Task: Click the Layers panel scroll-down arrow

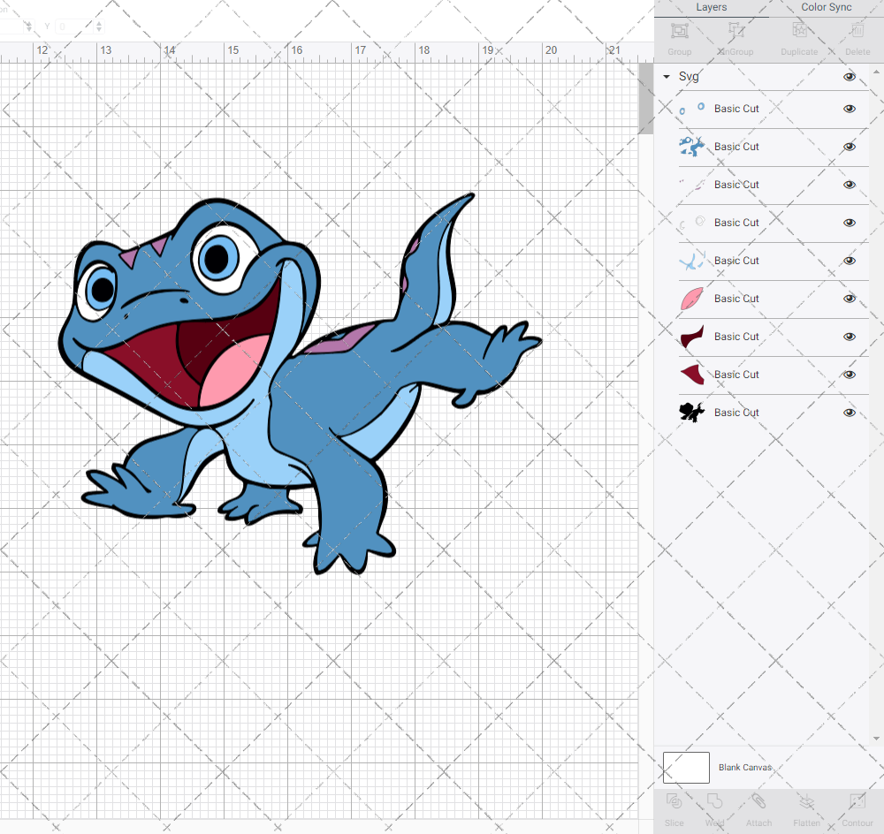Action: [875, 739]
